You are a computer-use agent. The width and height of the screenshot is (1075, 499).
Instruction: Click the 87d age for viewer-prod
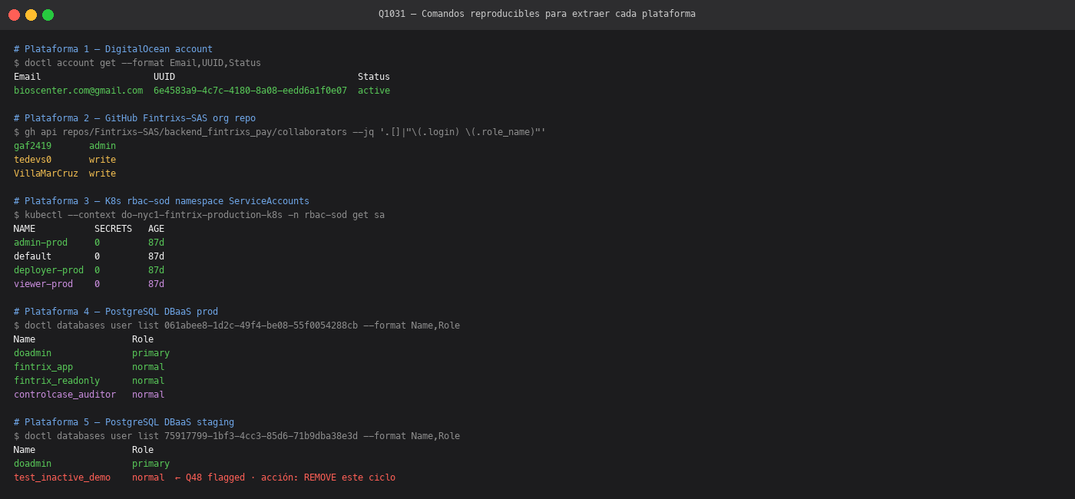click(156, 284)
